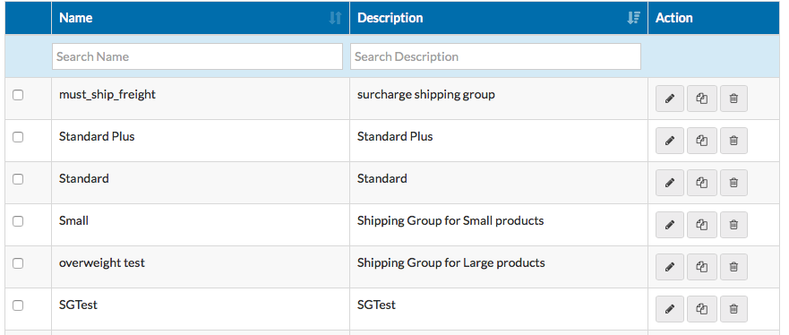Select the must_ship_freight checkbox
This screenshot has width=789, height=335.
point(18,95)
